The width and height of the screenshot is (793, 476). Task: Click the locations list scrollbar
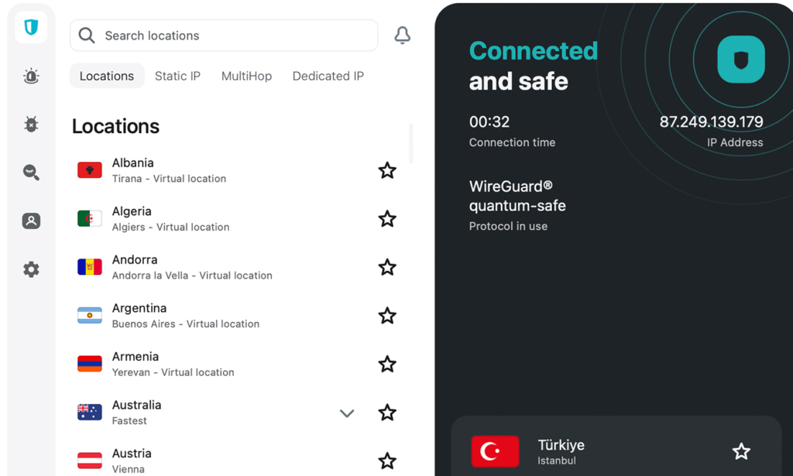411,143
